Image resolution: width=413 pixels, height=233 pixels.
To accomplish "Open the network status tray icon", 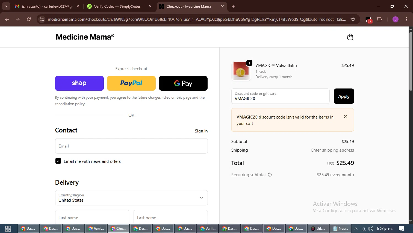I will click(364, 229).
